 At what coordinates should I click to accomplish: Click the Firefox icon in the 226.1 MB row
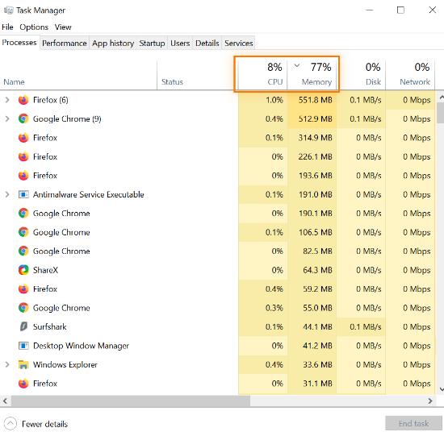(x=23, y=156)
